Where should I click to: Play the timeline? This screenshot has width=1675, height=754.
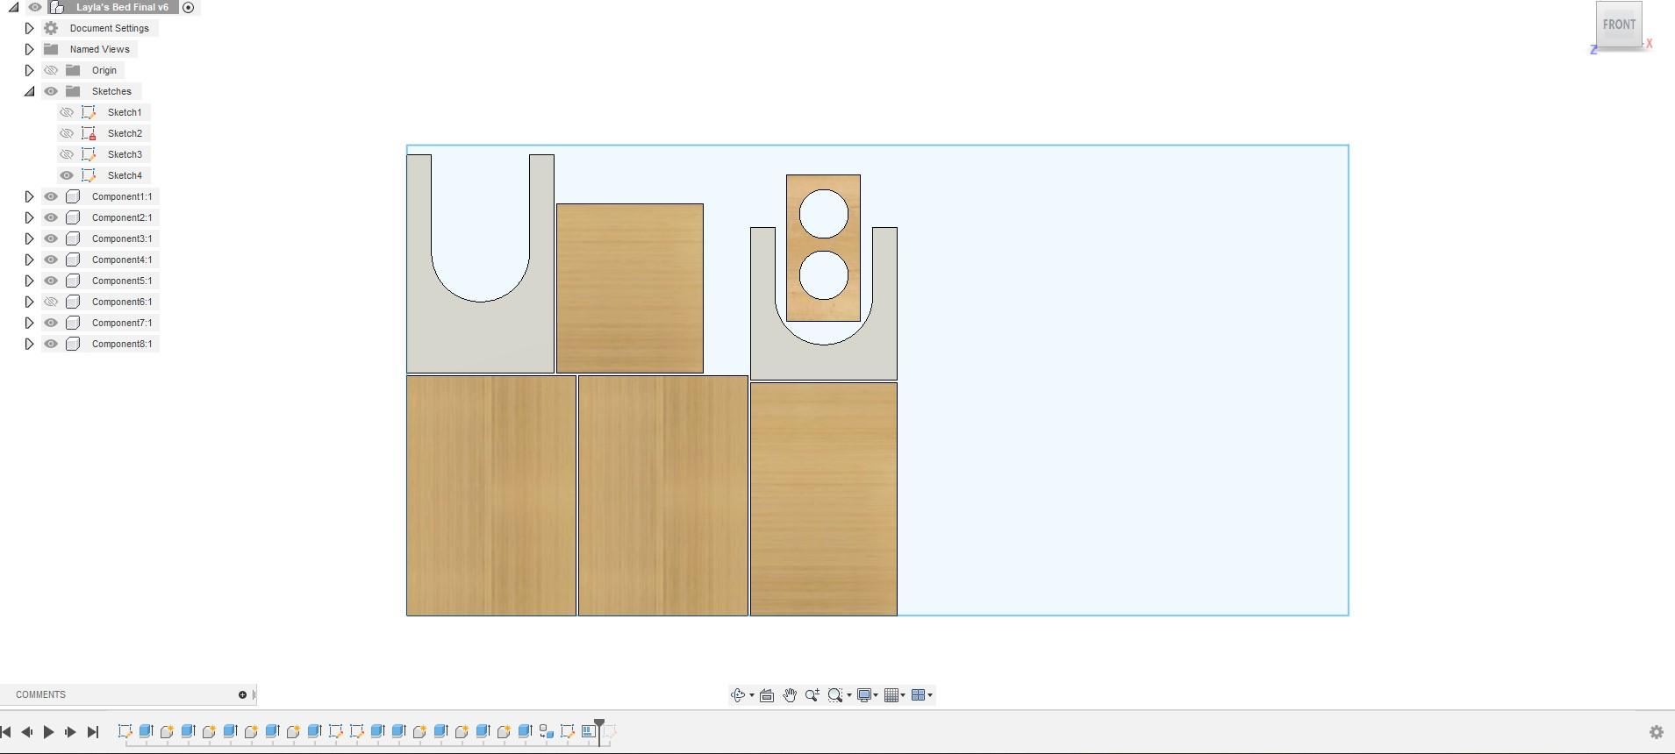[x=48, y=732]
